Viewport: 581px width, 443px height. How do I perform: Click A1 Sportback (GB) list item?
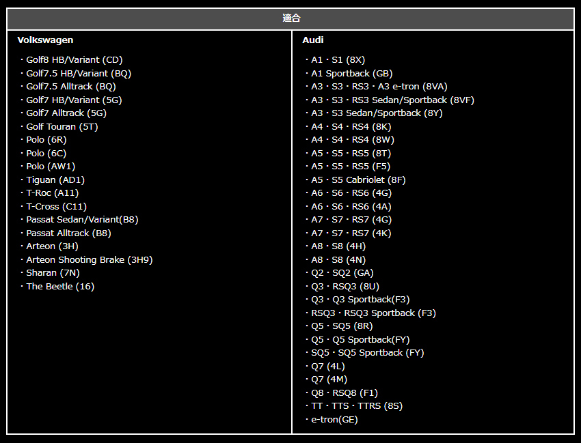(x=351, y=74)
